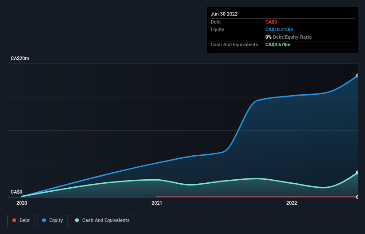Click the red Debt legend dot
This screenshot has height=234, width=365.
[14, 220]
